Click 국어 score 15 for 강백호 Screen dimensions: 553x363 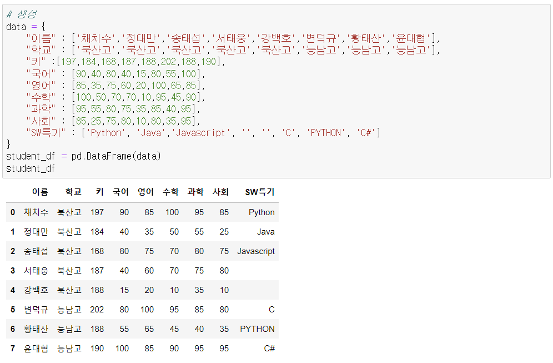(x=124, y=290)
